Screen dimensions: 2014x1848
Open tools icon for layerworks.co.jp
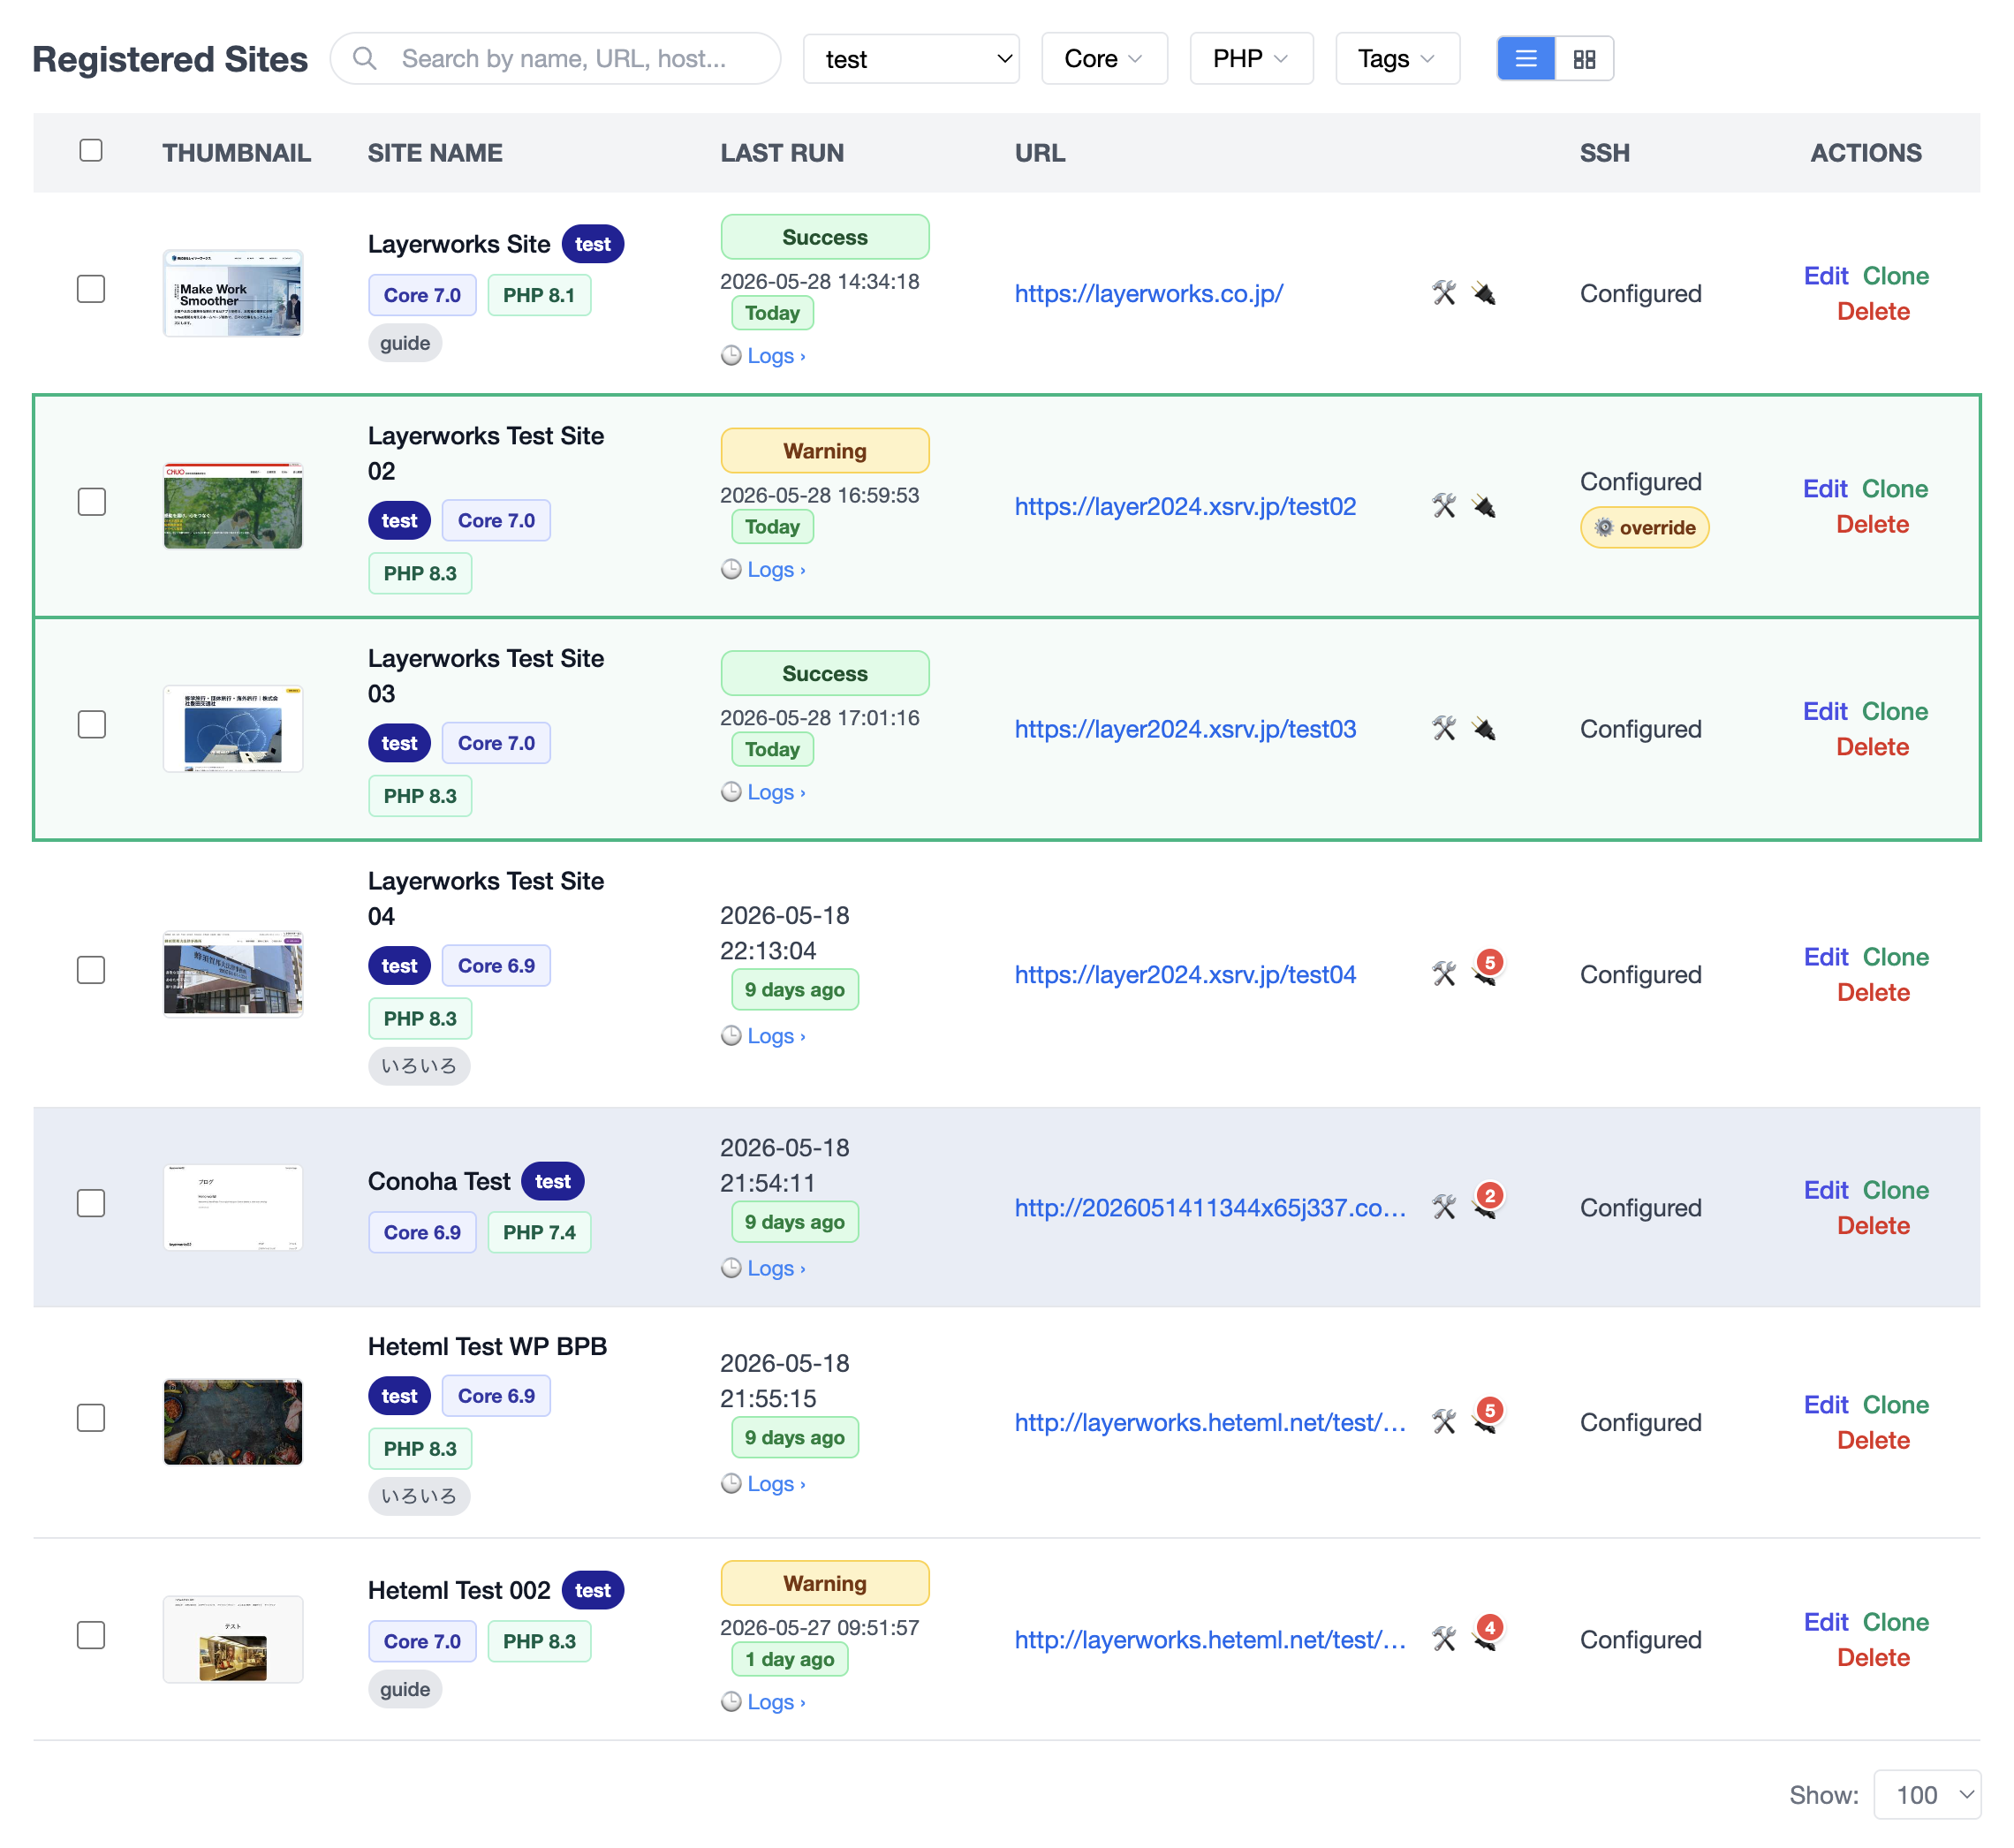tap(1444, 293)
